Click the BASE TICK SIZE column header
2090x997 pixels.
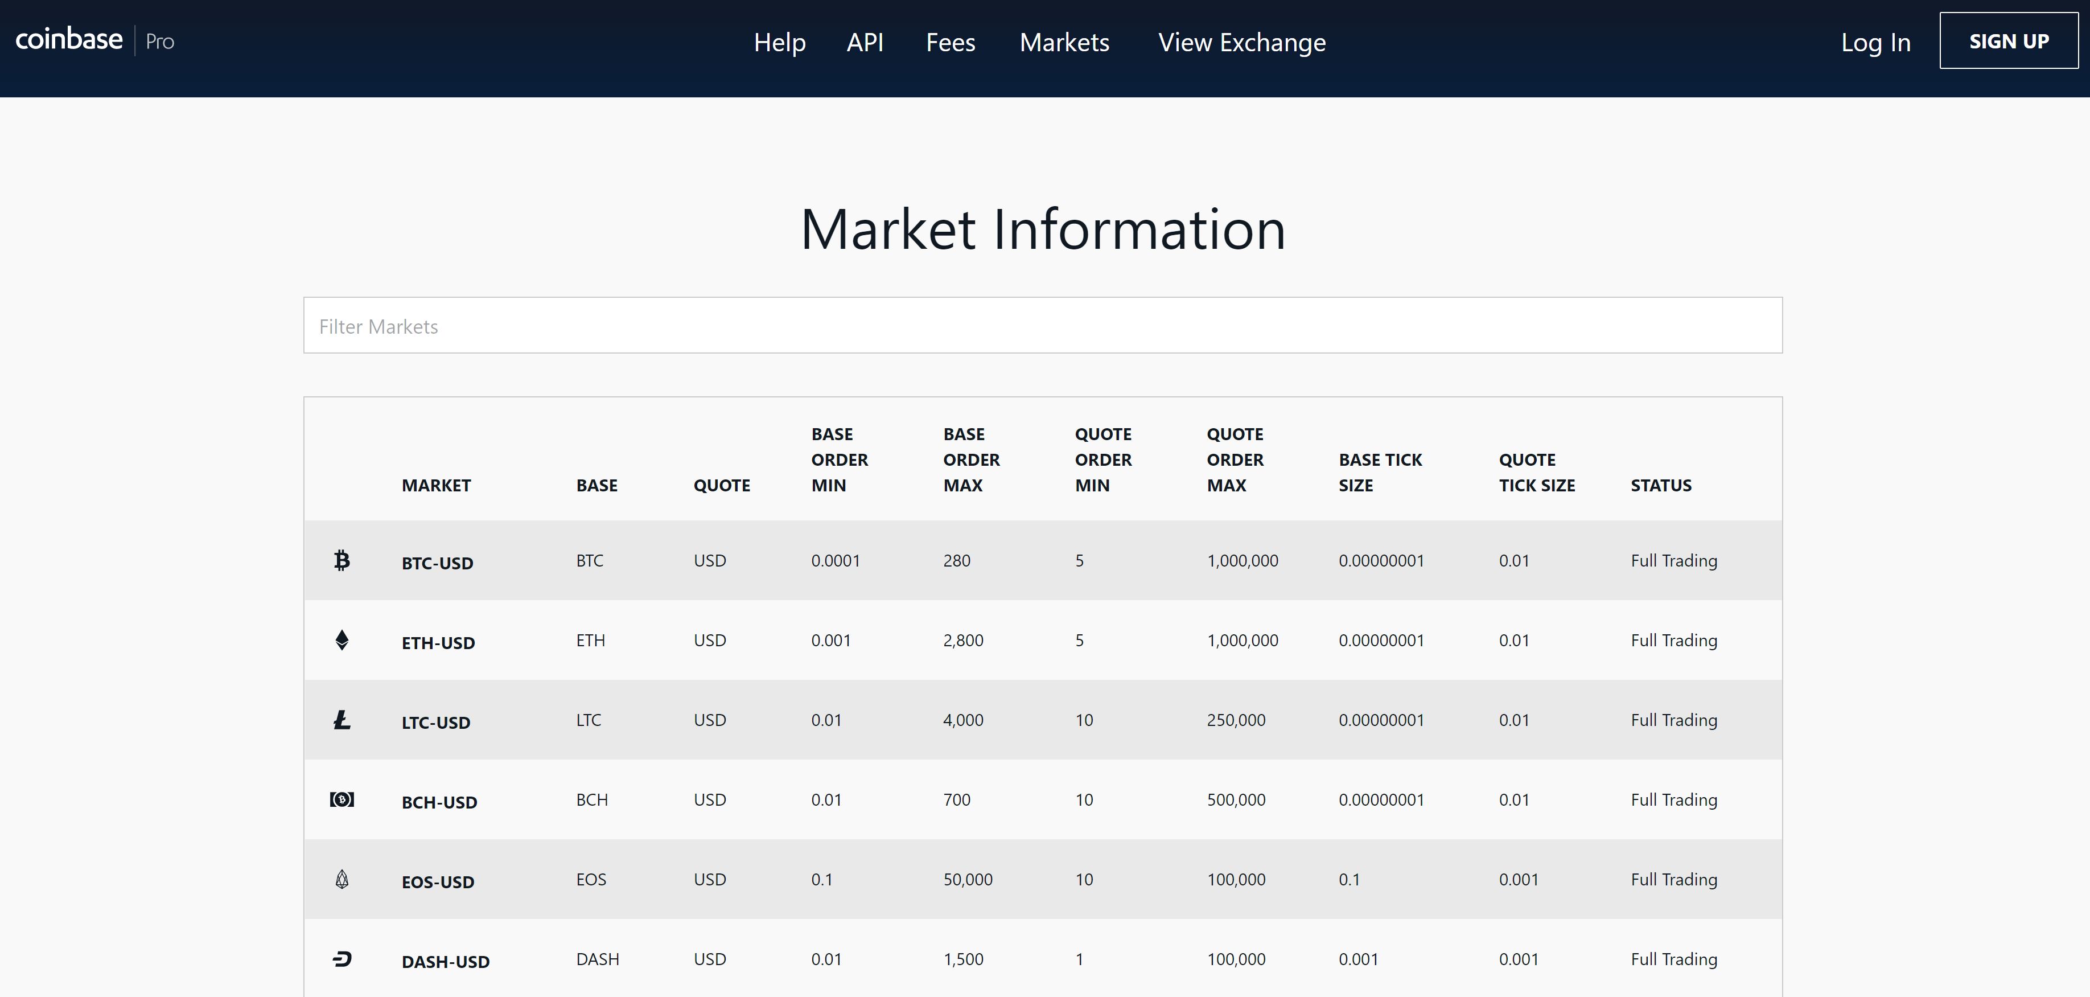(x=1380, y=473)
